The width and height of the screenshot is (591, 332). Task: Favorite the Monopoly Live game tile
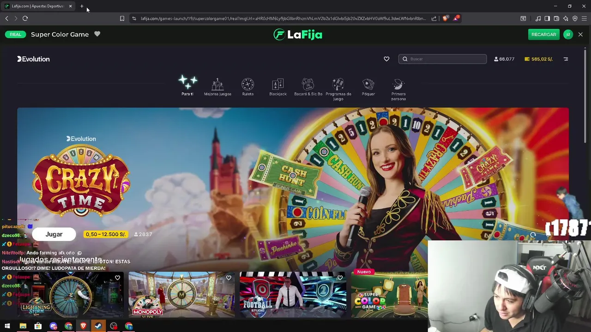pyautogui.click(x=229, y=278)
